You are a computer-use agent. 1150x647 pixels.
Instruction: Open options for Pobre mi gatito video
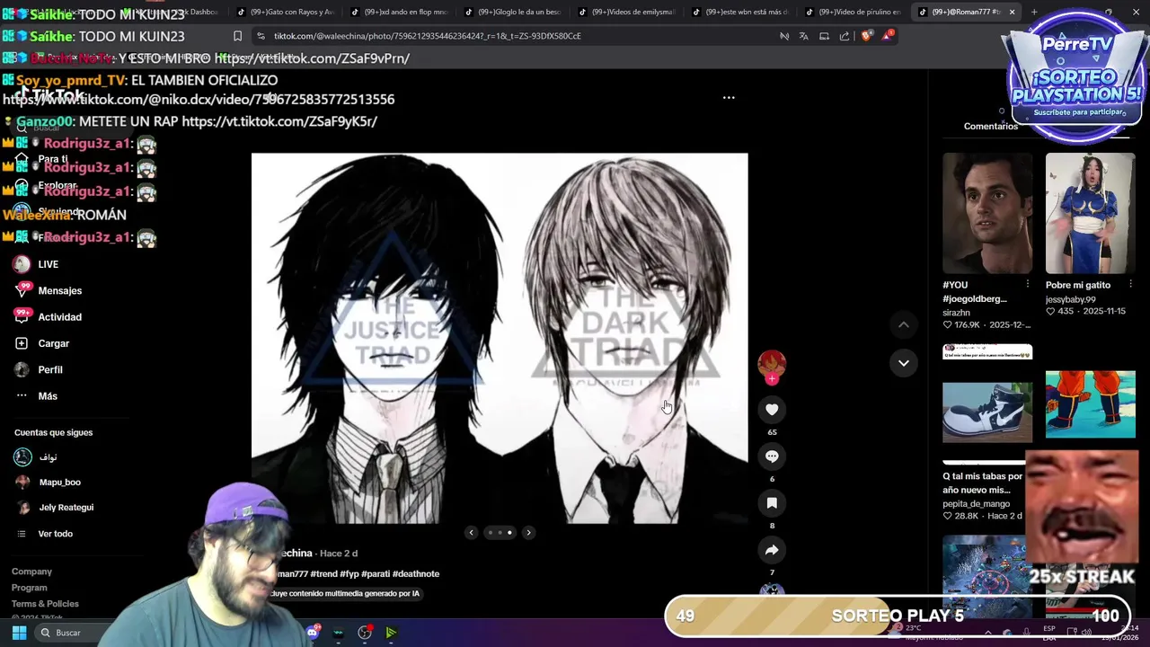[1130, 284]
